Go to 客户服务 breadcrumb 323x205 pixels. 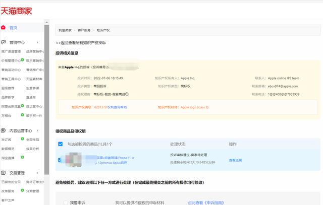(84, 30)
